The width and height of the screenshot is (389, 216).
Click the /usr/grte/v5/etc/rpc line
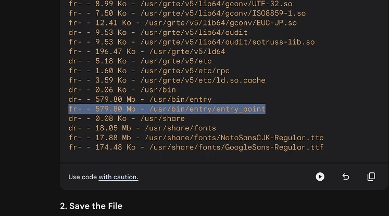tap(149, 71)
